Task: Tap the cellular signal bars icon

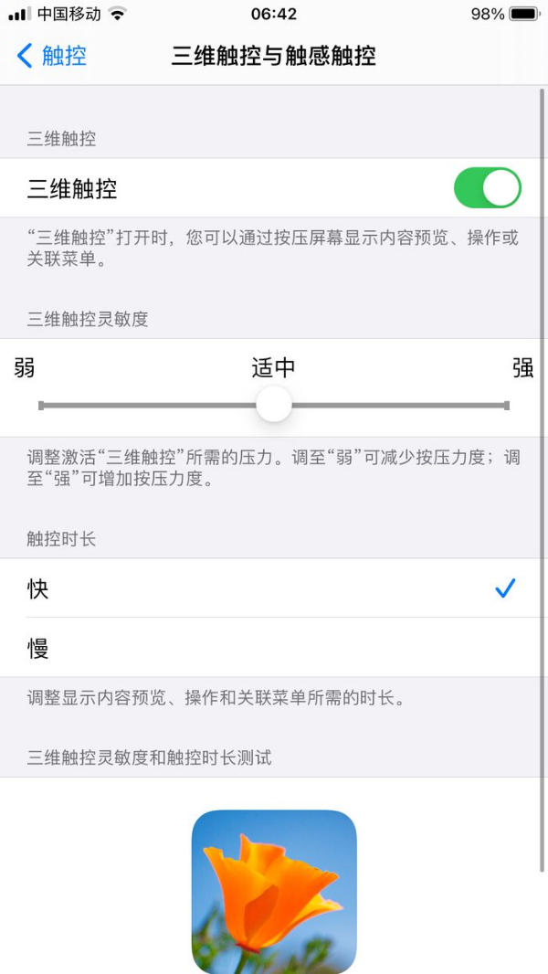Action: tap(20, 14)
